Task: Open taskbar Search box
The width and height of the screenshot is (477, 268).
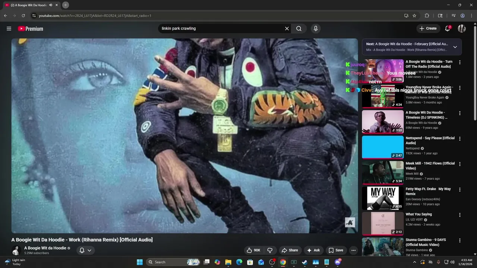Action: tap(173, 262)
